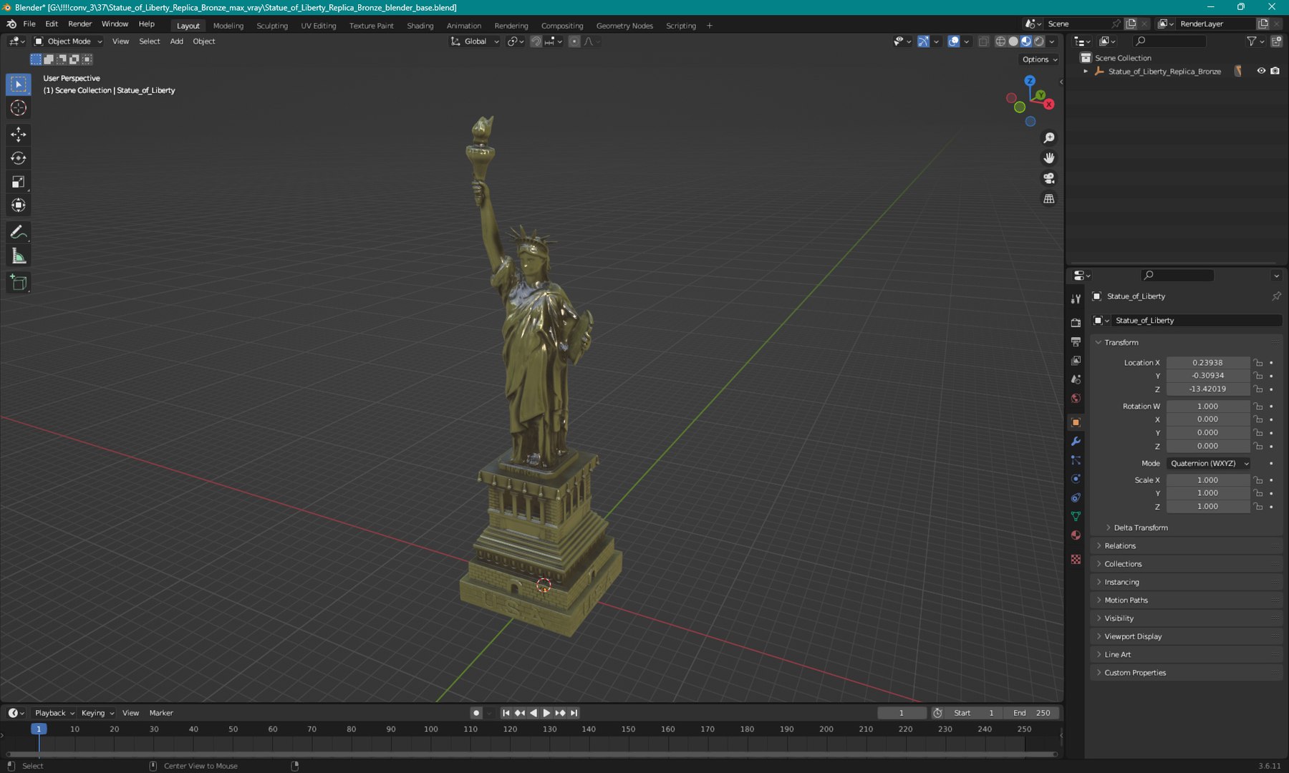
Task: Open the viewport Options dropdown
Action: 1039,59
